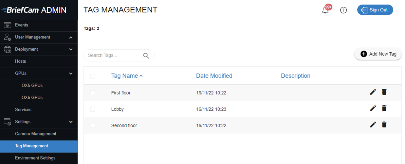Sort by Tag Name column header
This screenshot has width=405, height=164.
[x=125, y=76]
